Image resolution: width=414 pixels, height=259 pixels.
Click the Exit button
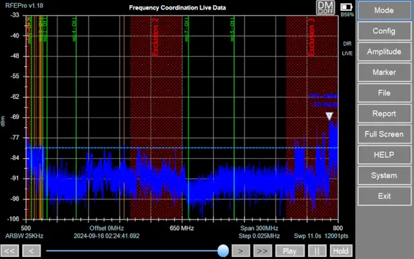(384, 196)
